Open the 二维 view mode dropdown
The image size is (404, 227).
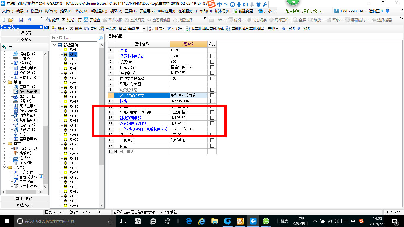[x=225, y=20]
